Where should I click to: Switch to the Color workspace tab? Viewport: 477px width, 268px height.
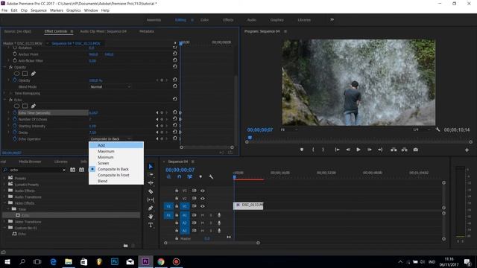point(204,20)
